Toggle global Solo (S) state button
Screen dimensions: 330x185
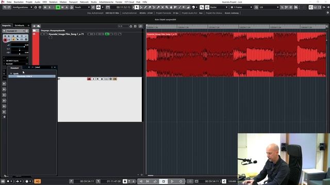tap(49, 7)
